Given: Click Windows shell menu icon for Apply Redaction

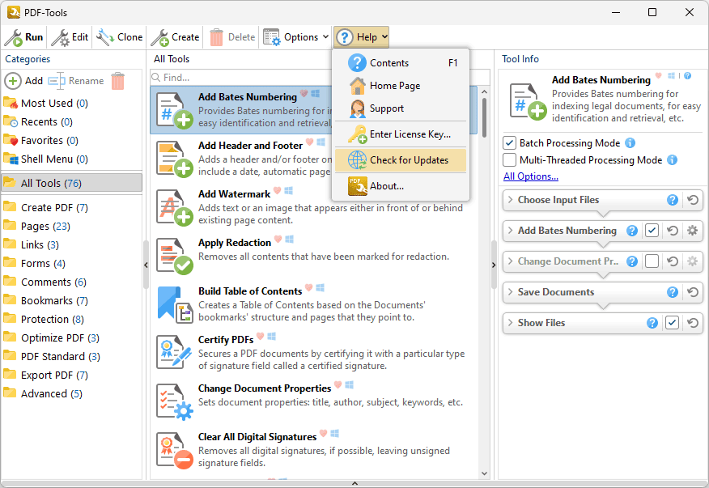Looking at the screenshot, I should (x=290, y=240).
